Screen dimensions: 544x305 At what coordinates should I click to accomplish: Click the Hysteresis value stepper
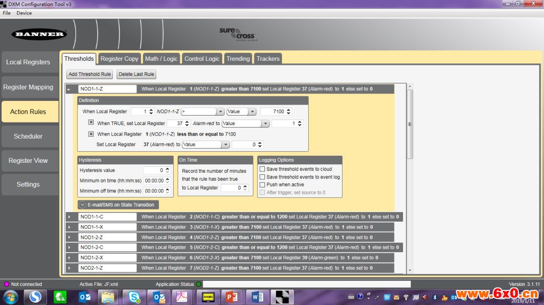tap(168, 170)
